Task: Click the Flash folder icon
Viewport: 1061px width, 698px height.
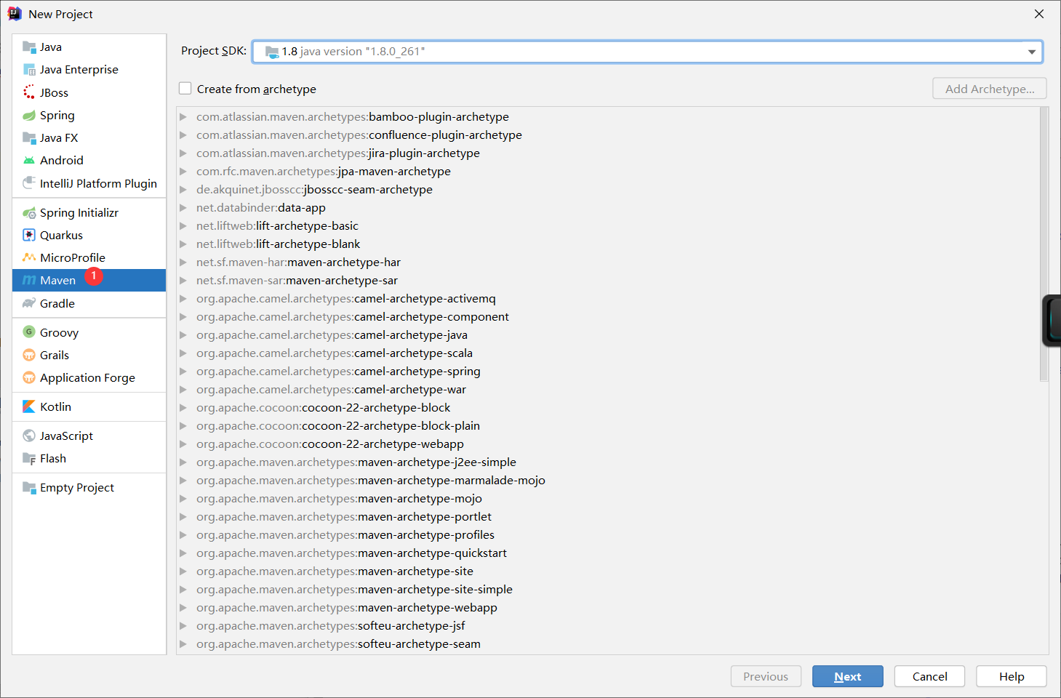Action: pyautogui.click(x=29, y=459)
